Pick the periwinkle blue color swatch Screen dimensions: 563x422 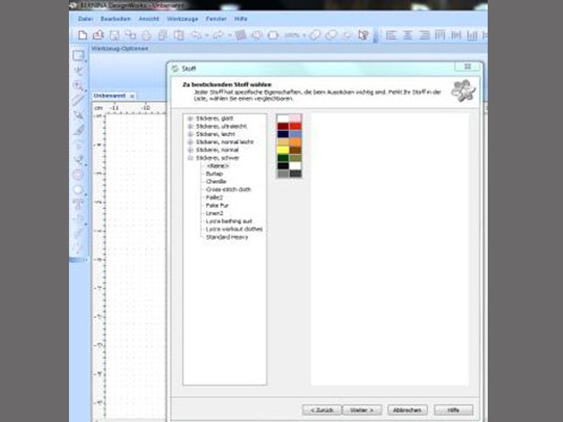(x=296, y=134)
